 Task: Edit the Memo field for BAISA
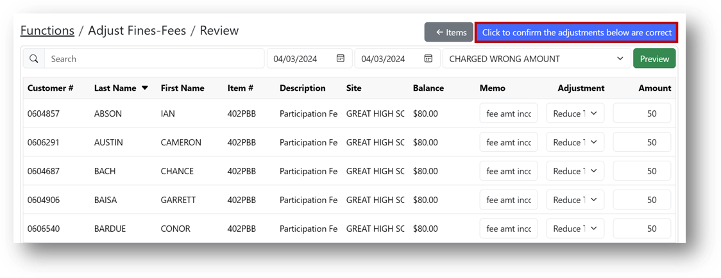(509, 200)
